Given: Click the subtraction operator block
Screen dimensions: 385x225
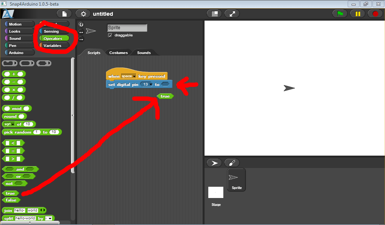Looking at the screenshot, I should click(x=14, y=82).
